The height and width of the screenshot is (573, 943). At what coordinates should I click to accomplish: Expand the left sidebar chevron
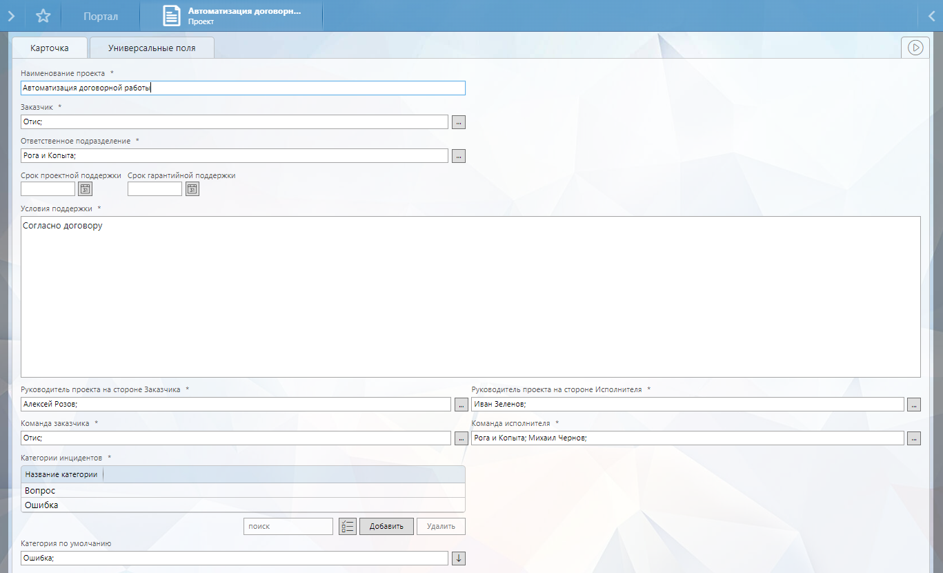point(11,16)
